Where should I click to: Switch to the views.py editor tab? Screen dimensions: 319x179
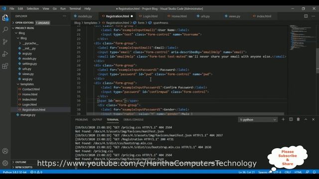point(234,16)
